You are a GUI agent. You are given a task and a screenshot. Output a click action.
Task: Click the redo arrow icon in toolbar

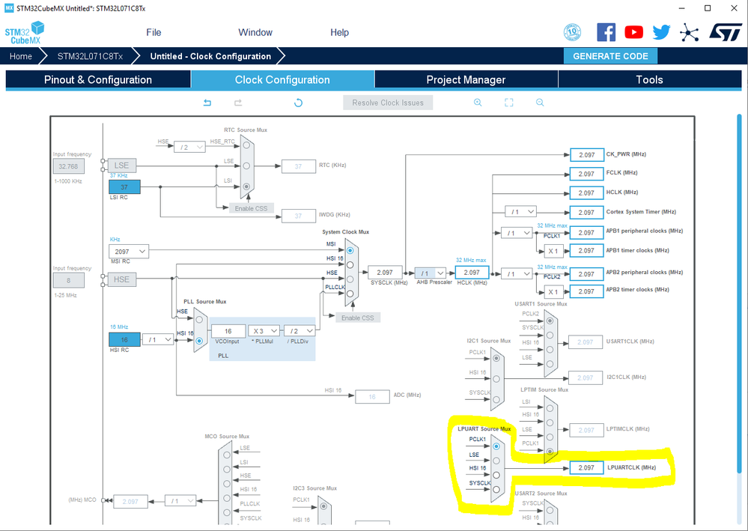coord(238,103)
